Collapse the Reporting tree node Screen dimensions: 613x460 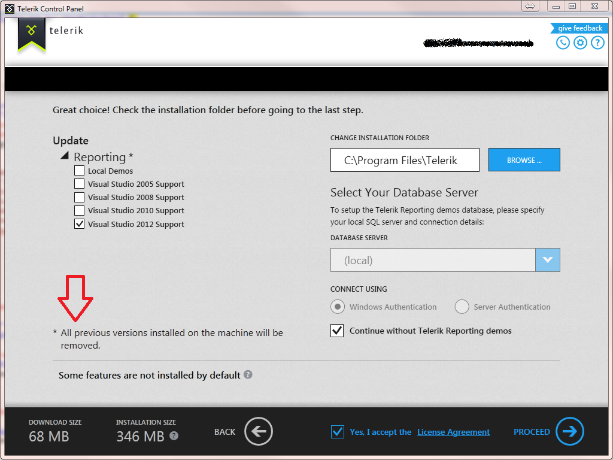[65, 155]
